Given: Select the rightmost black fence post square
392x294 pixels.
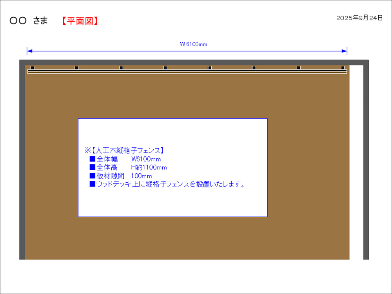Looking at the screenshot, I should (343, 68).
